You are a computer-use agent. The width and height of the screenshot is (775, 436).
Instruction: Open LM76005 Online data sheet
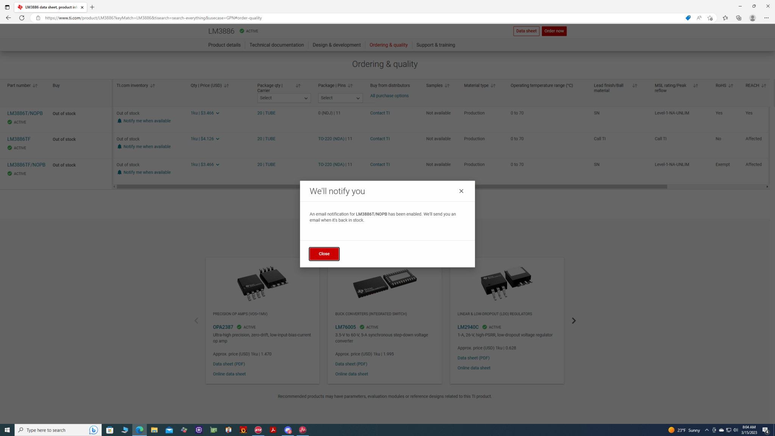pyautogui.click(x=351, y=374)
